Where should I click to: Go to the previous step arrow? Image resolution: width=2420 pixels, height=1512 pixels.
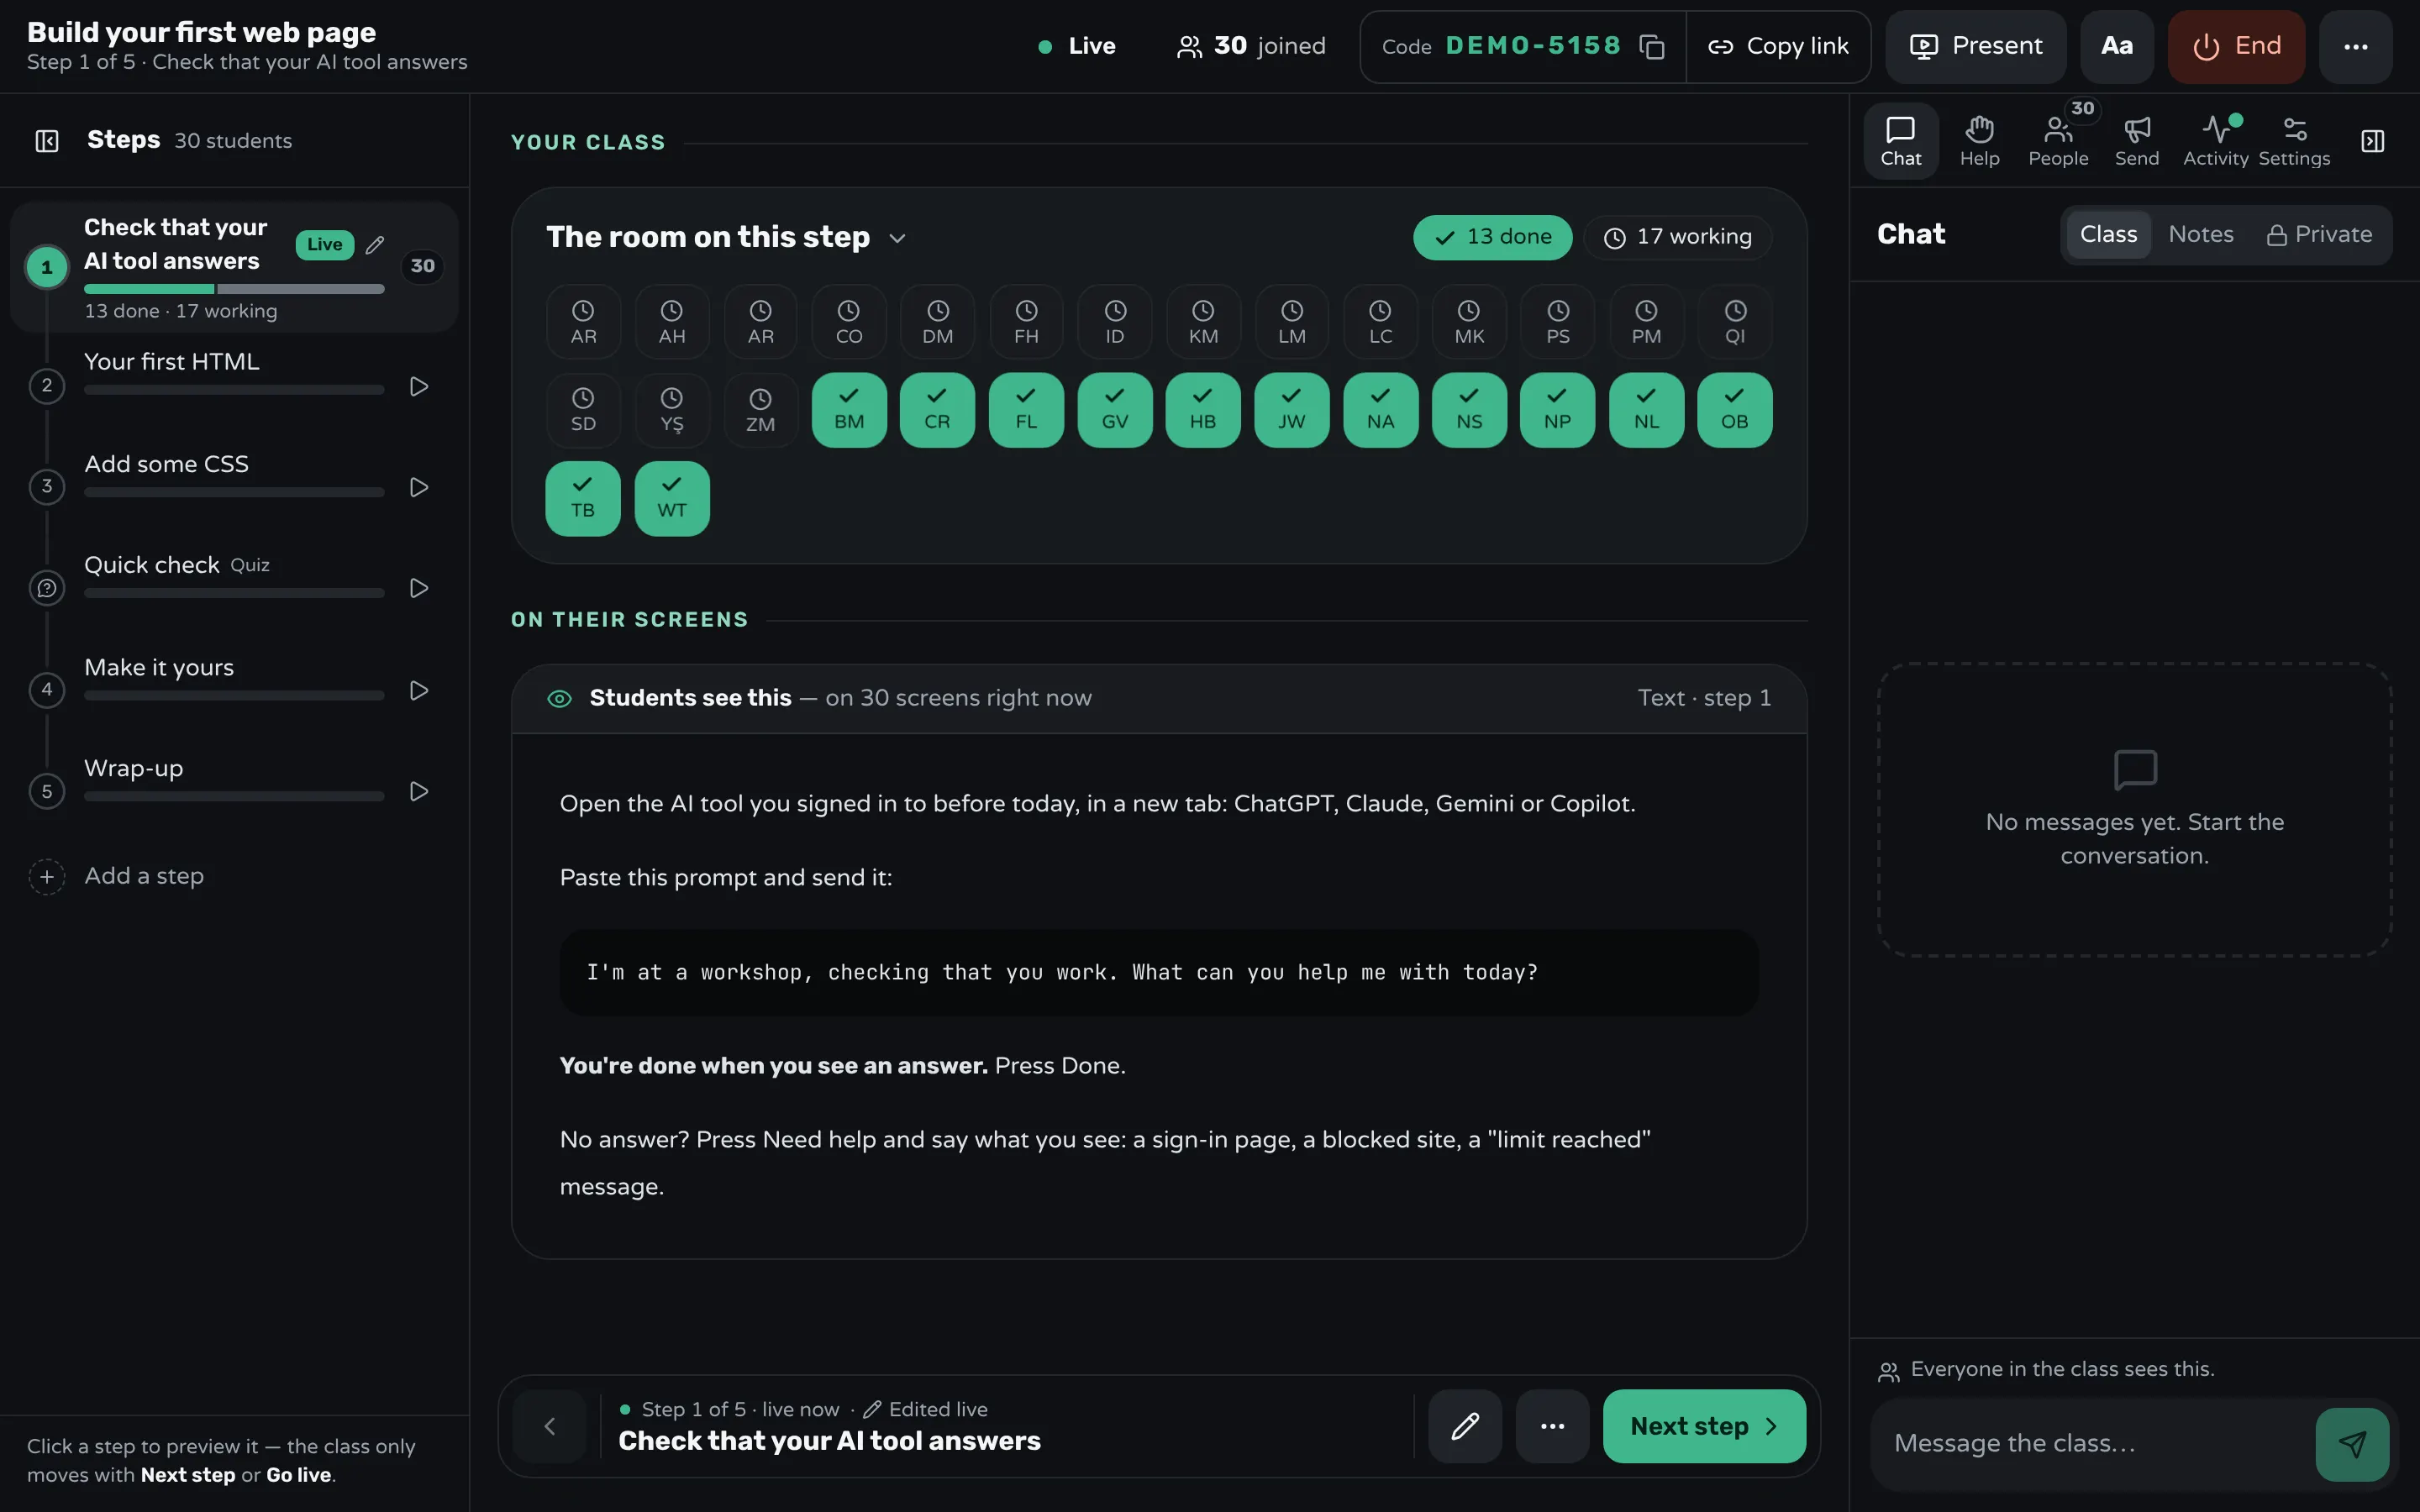[x=549, y=1426]
